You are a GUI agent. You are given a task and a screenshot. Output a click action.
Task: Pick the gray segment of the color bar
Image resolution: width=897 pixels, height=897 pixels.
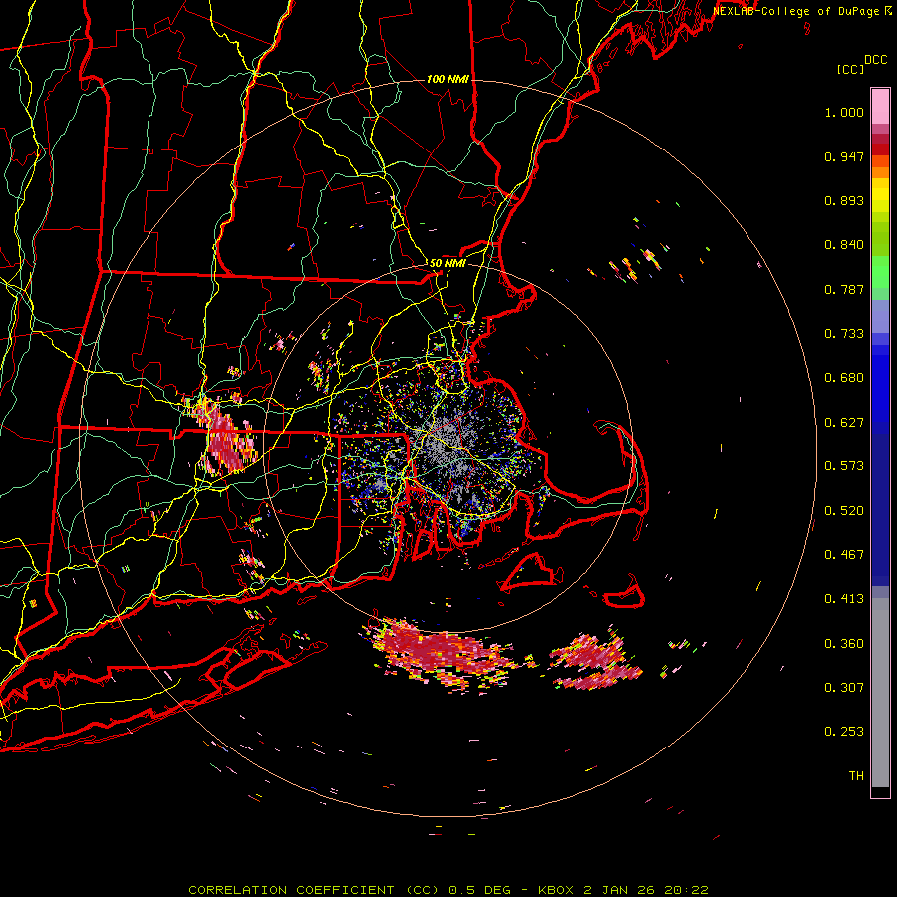pos(880,693)
